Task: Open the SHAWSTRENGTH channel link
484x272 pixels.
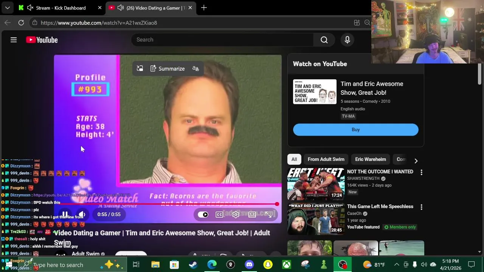Action: (x=363, y=178)
